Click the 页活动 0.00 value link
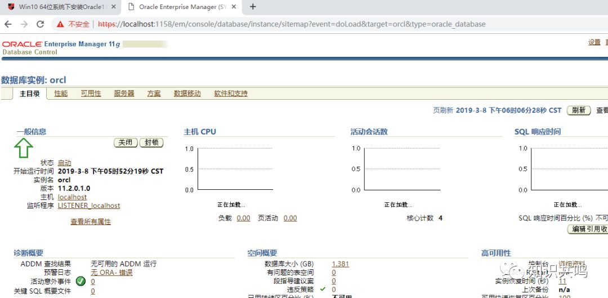Screen dimensions: 608x298 point(290,218)
